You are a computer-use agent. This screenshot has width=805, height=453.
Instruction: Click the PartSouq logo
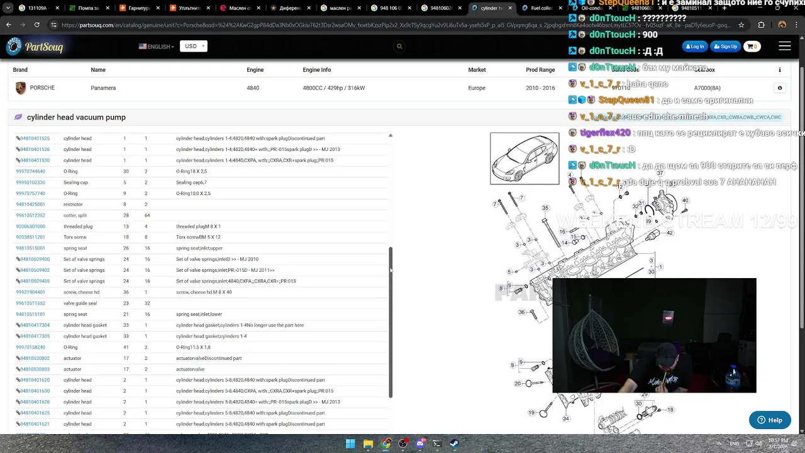tap(35, 47)
